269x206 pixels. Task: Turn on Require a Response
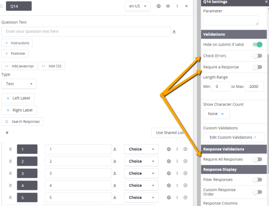[258, 67]
